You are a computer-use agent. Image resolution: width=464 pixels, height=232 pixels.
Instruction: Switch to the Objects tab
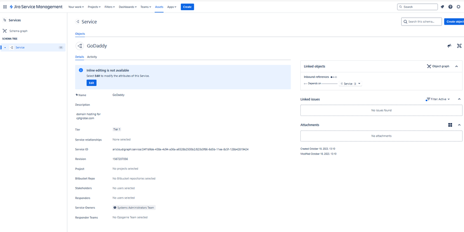pos(80,34)
